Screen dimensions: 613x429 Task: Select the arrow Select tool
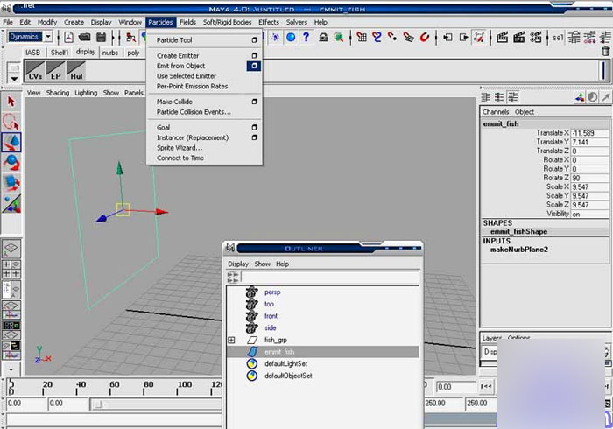11,102
